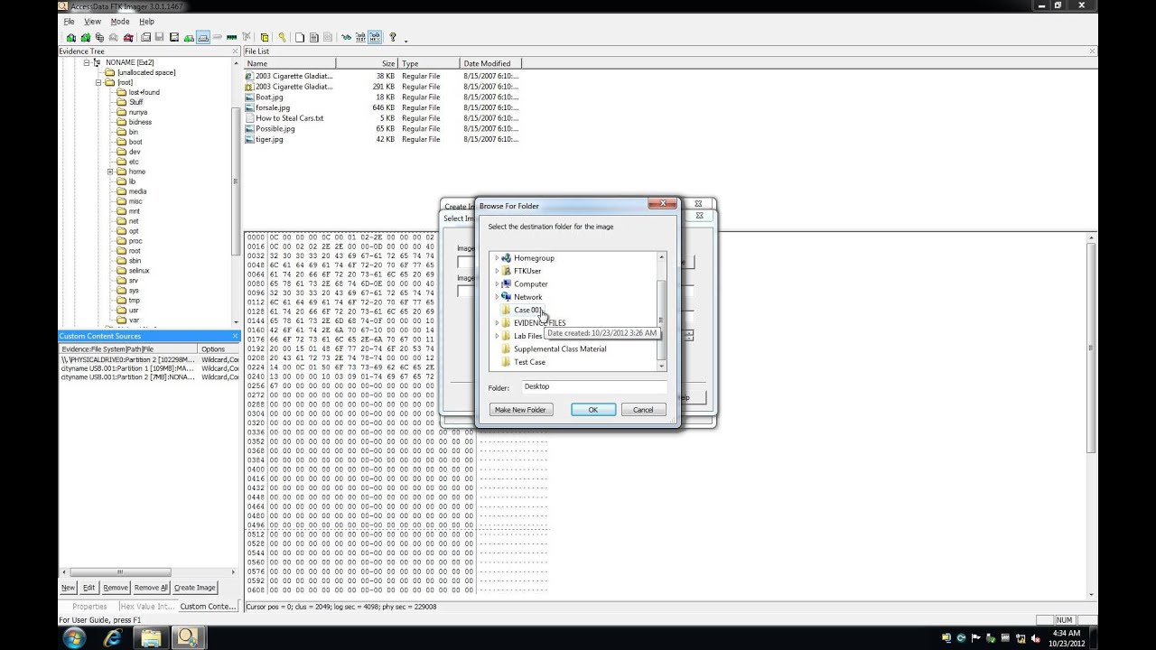1156x650 pixels.
Task: Select the [unallocated space] tree folder
Action: (x=145, y=72)
